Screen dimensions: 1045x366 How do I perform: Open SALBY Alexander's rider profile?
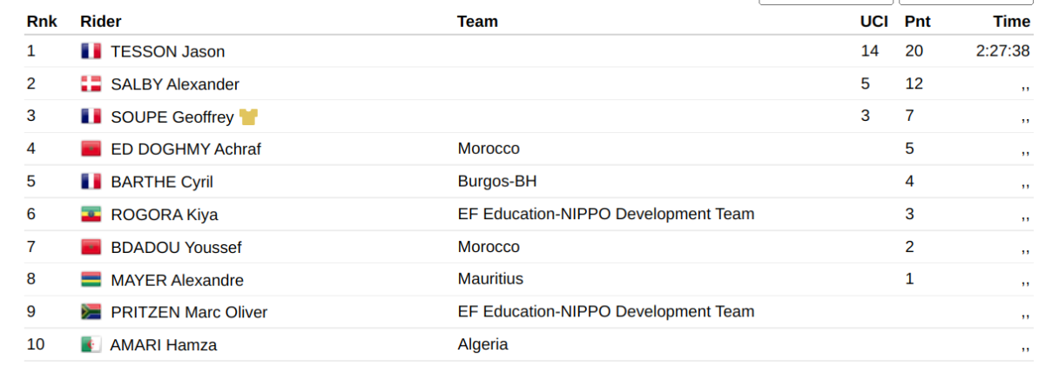coord(175,84)
